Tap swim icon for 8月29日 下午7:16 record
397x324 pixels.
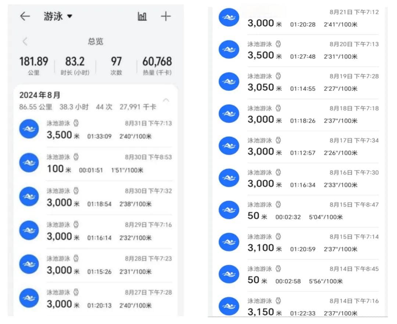click(29, 230)
